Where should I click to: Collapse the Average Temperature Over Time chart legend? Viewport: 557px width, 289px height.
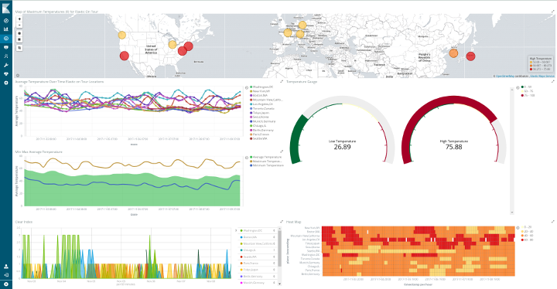(x=247, y=87)
